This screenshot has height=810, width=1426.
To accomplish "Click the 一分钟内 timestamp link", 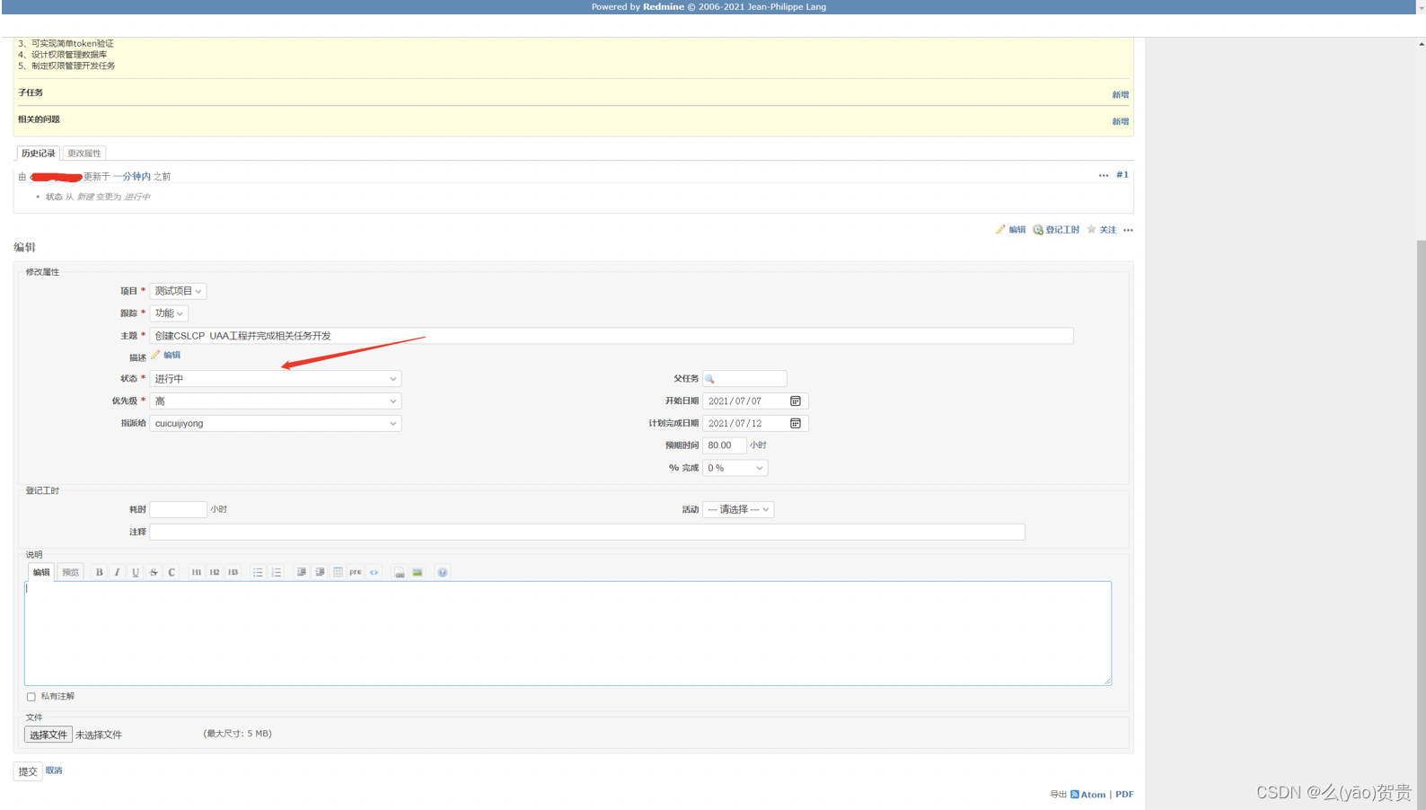I will 132,177.
